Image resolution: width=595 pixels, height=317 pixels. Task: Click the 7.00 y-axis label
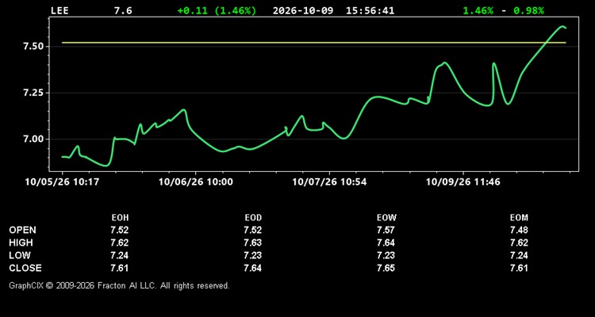34,139
